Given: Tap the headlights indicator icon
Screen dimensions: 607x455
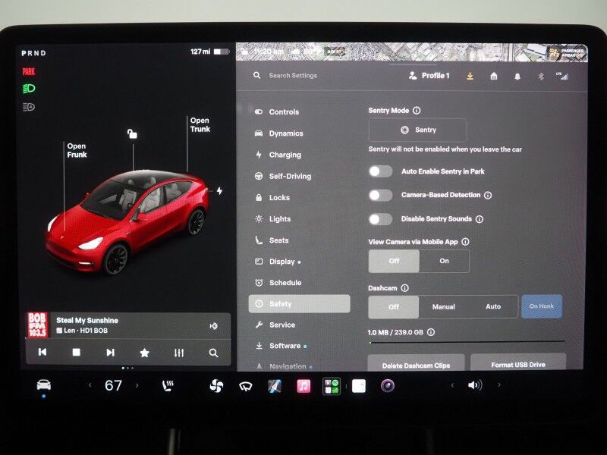Looking at the screenshot, I should tap(29, 89).
